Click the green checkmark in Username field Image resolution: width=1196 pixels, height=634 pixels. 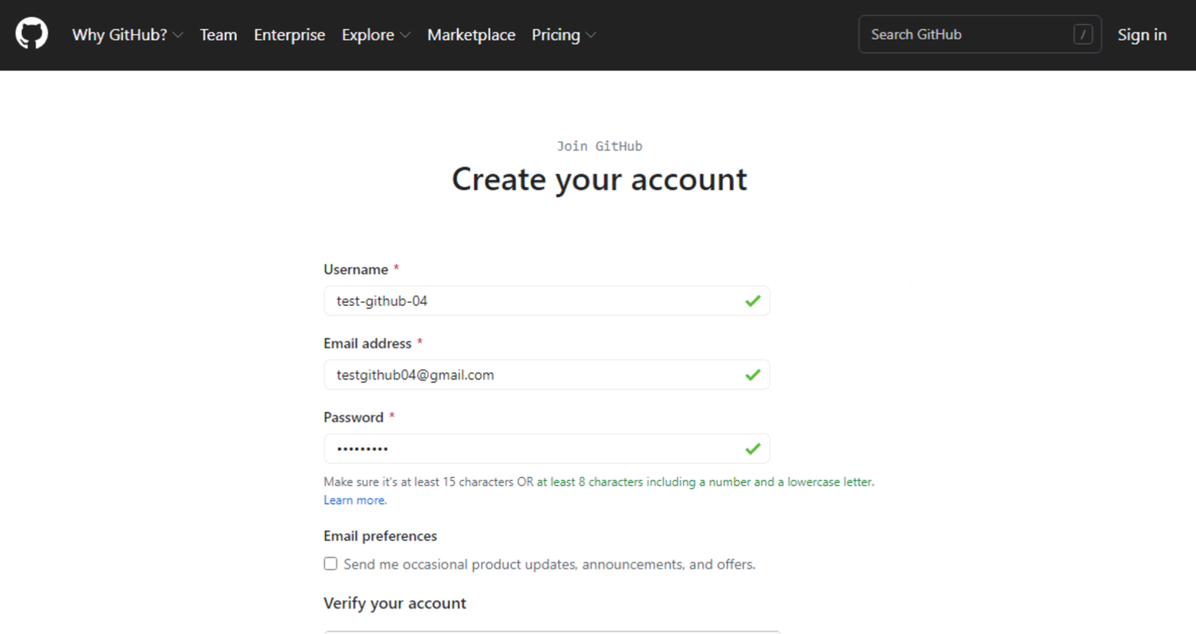tap(752, 301)
